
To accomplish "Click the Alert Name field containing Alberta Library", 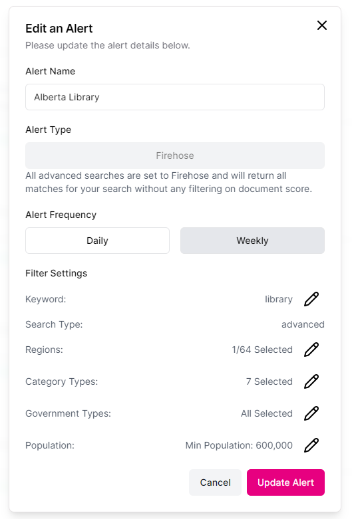I will [175, 97].
